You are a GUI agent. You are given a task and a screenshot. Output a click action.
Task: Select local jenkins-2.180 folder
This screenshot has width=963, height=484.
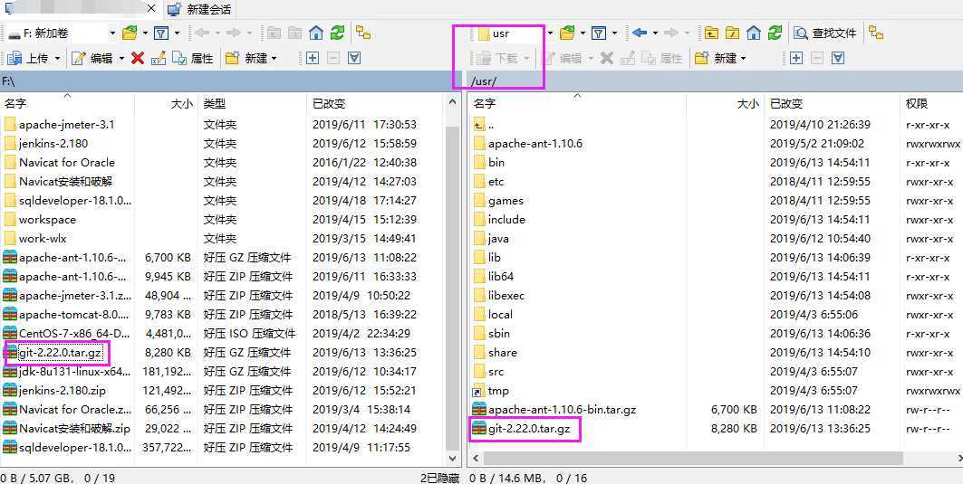53,144
